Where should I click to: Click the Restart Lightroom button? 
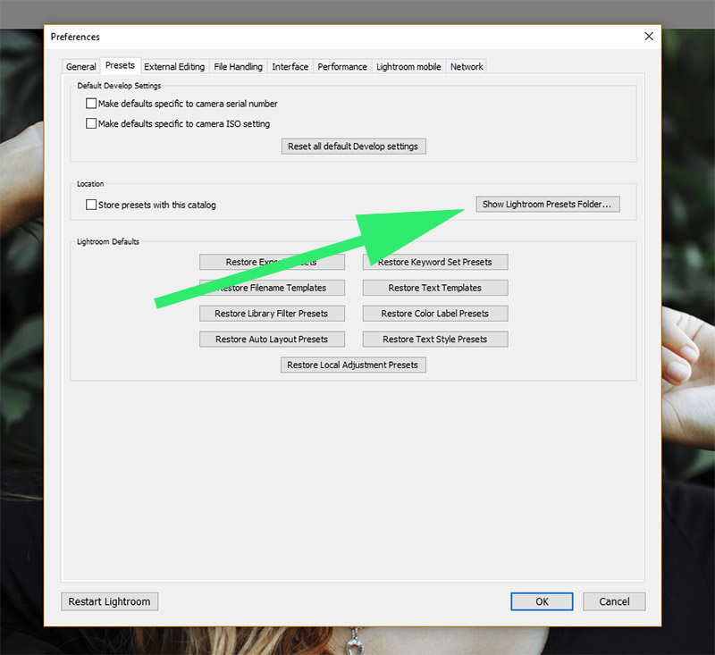109,601
